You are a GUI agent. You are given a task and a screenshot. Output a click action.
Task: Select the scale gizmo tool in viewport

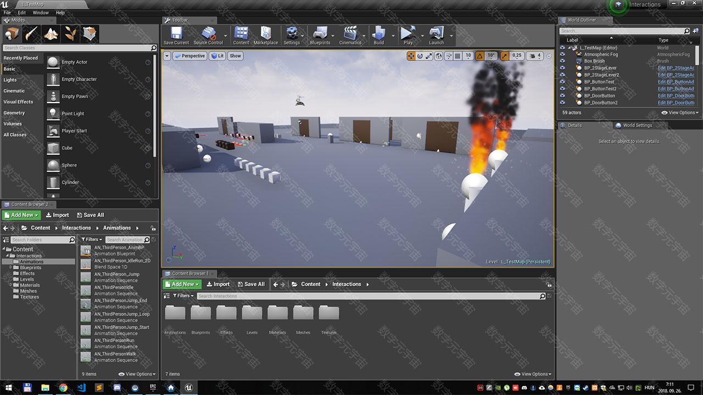(429, 56)
